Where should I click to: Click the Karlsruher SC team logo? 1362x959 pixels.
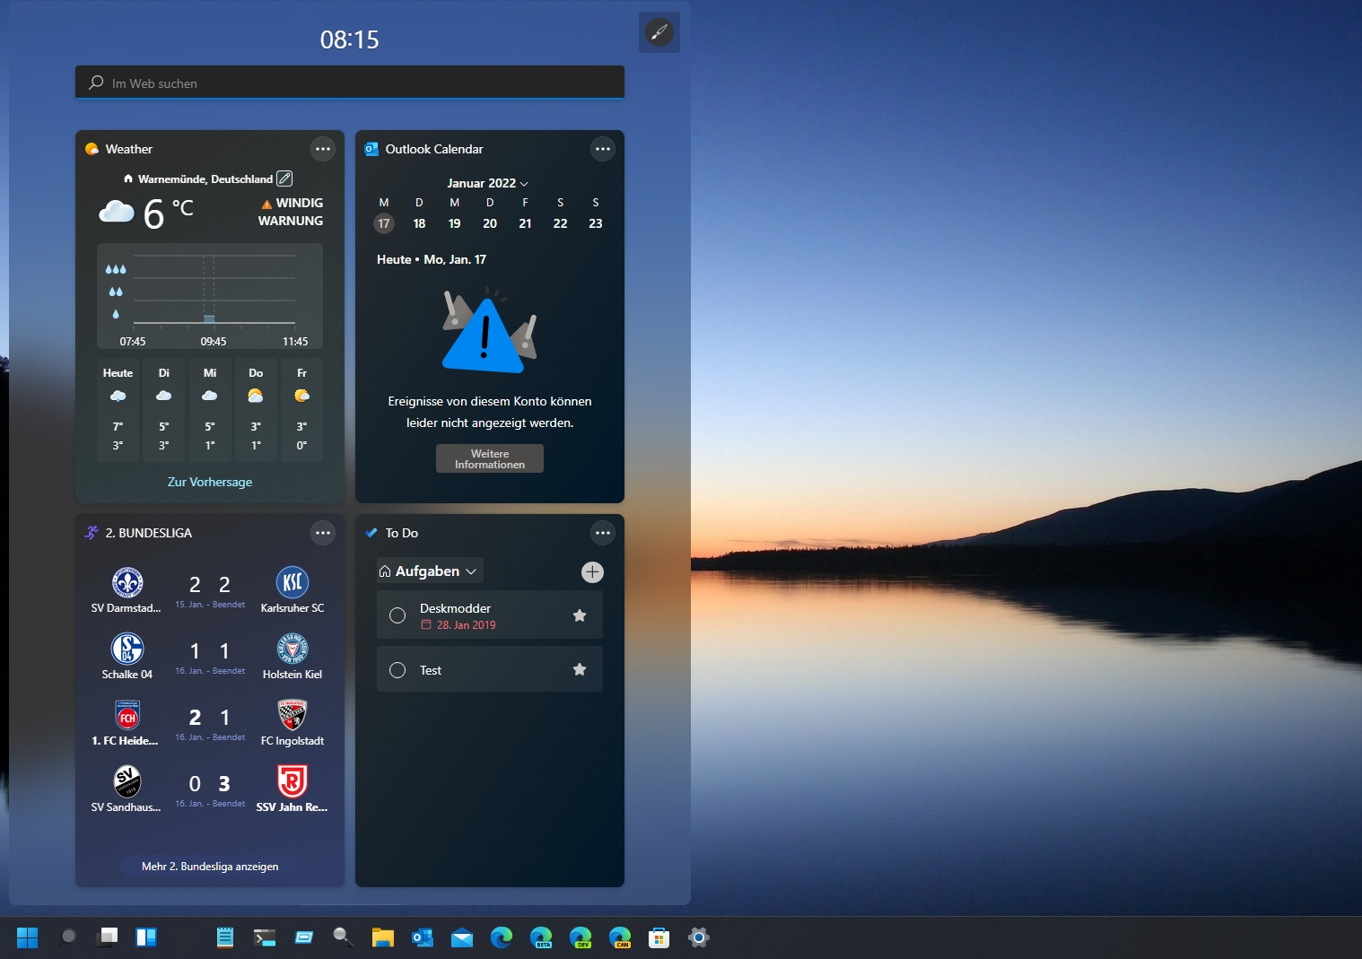(x=292, y=582)
